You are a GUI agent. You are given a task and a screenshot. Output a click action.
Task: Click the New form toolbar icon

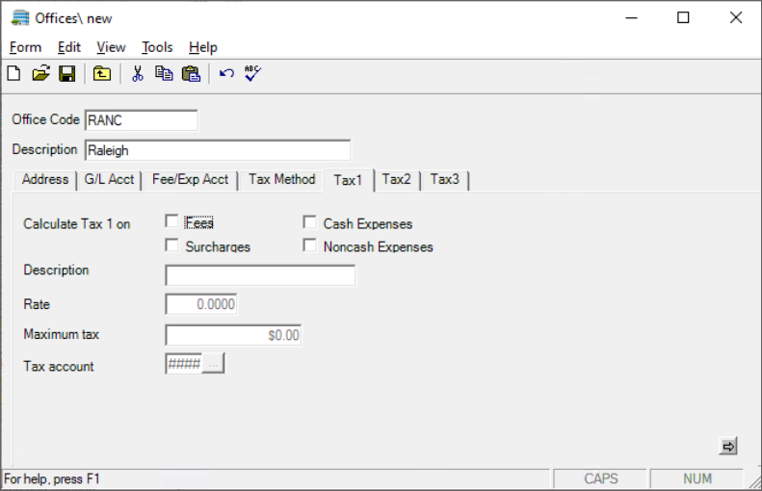[13, 74]
